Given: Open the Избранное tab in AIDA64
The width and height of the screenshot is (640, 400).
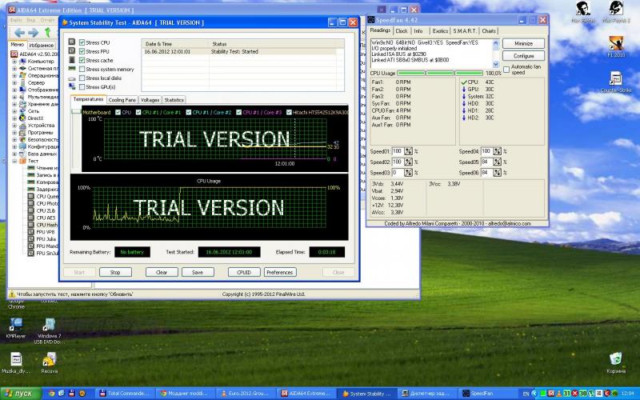Looking at the screenshot, I should pos(42,46).
